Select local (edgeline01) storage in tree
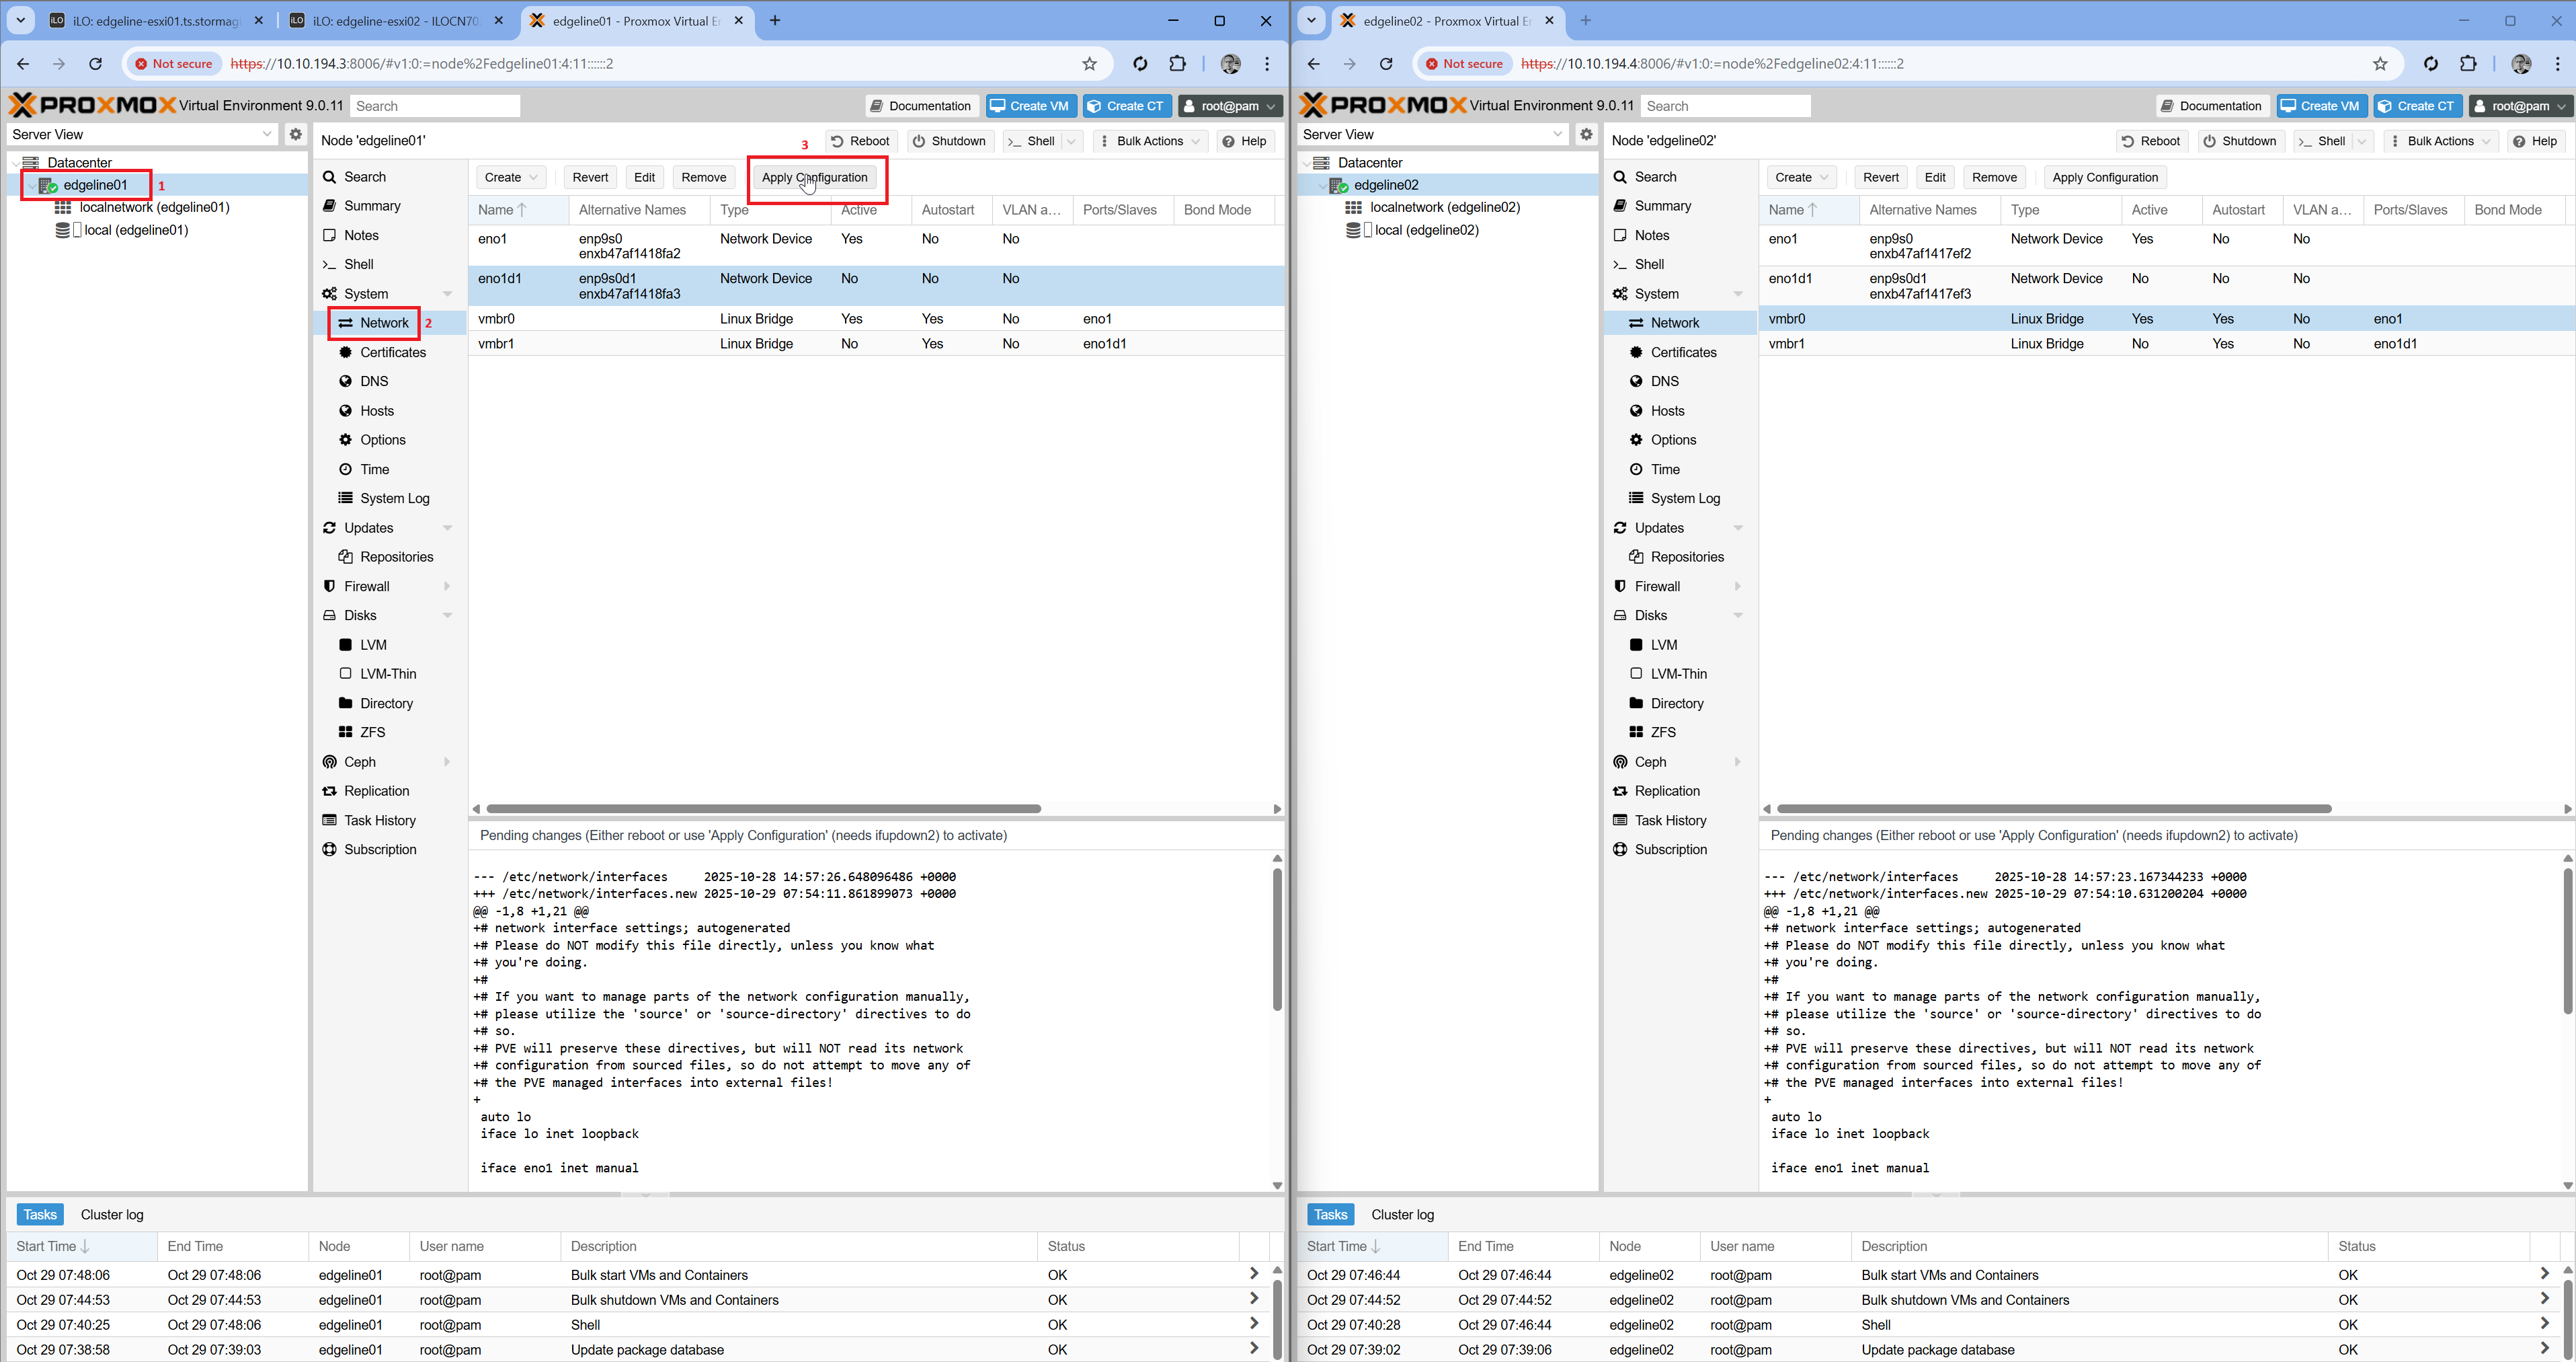Viewport: 2576px width, 1362px height. tap(136, 230)
